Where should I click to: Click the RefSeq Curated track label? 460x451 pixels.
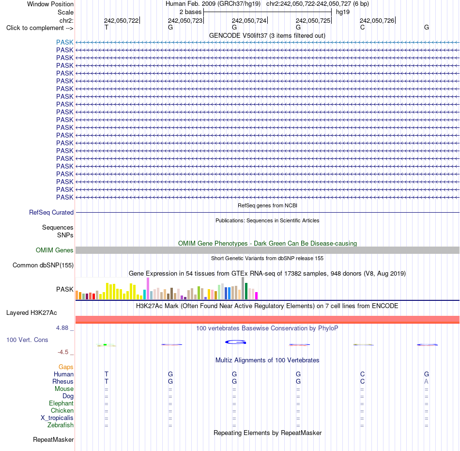click(51, 213)
